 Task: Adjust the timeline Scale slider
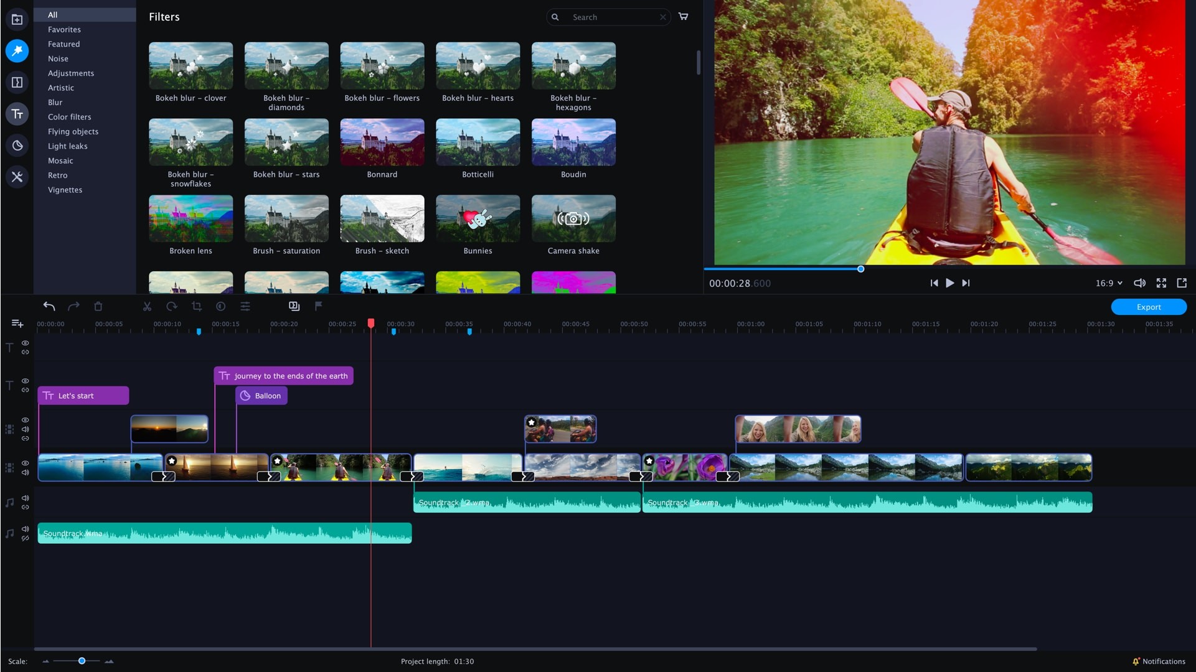[x=81, y=661]
